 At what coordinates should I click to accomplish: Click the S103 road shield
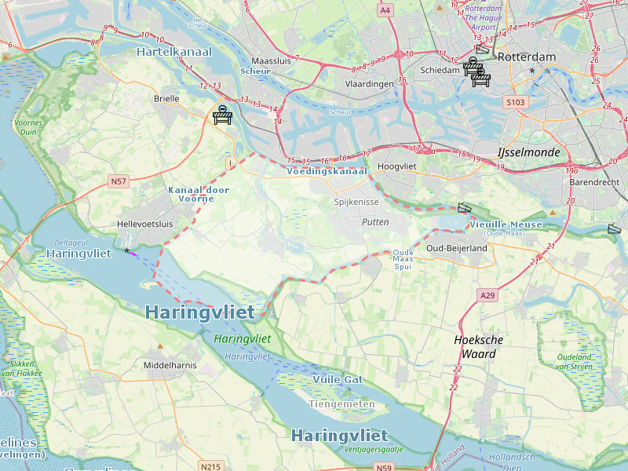pyautogui.click(x=516, y=102)
